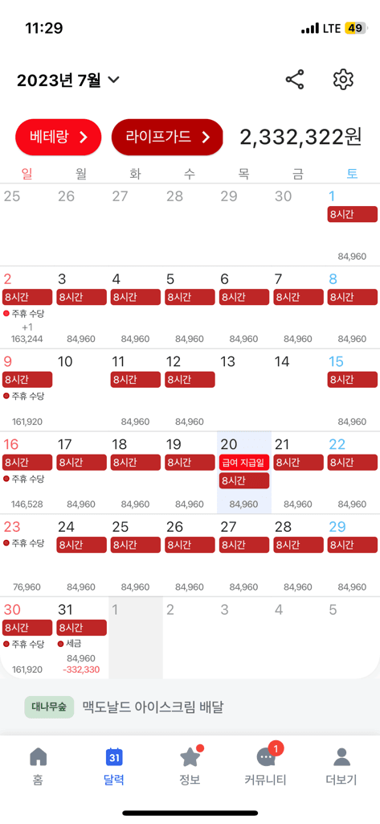Viewport: 380px width, 824px height.
Task: Tap the battery indicator in status bar
Action: 356,28
